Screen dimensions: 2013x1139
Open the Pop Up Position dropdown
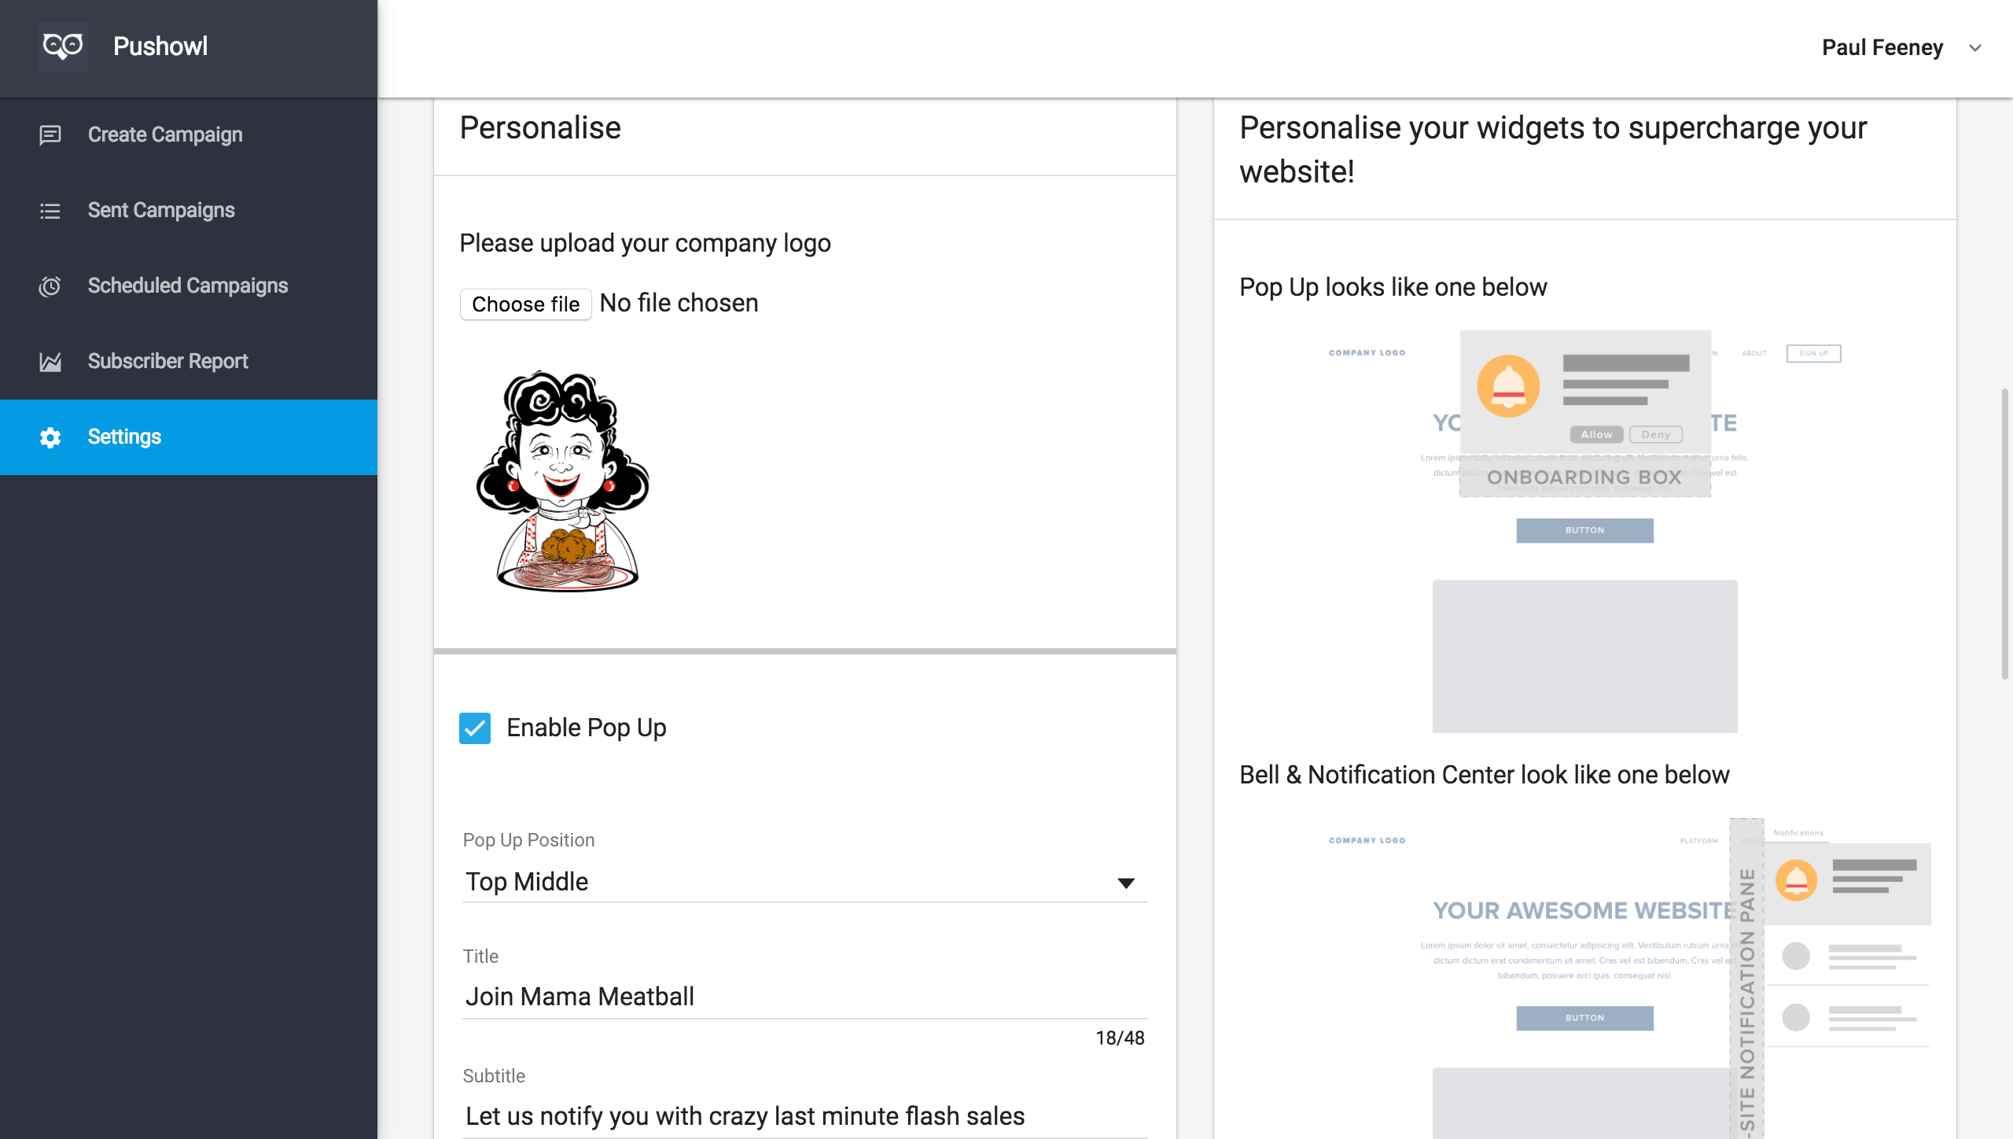(804, 882)
